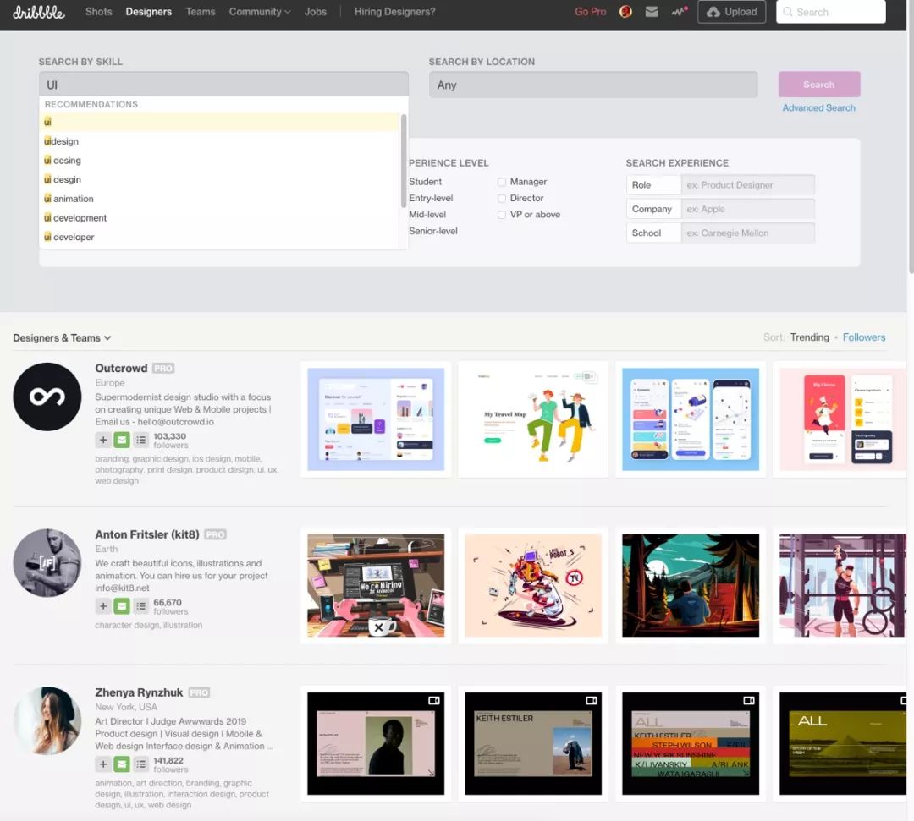Click the Upload button
Screen dimensions: 914x821
click(731, 12)
